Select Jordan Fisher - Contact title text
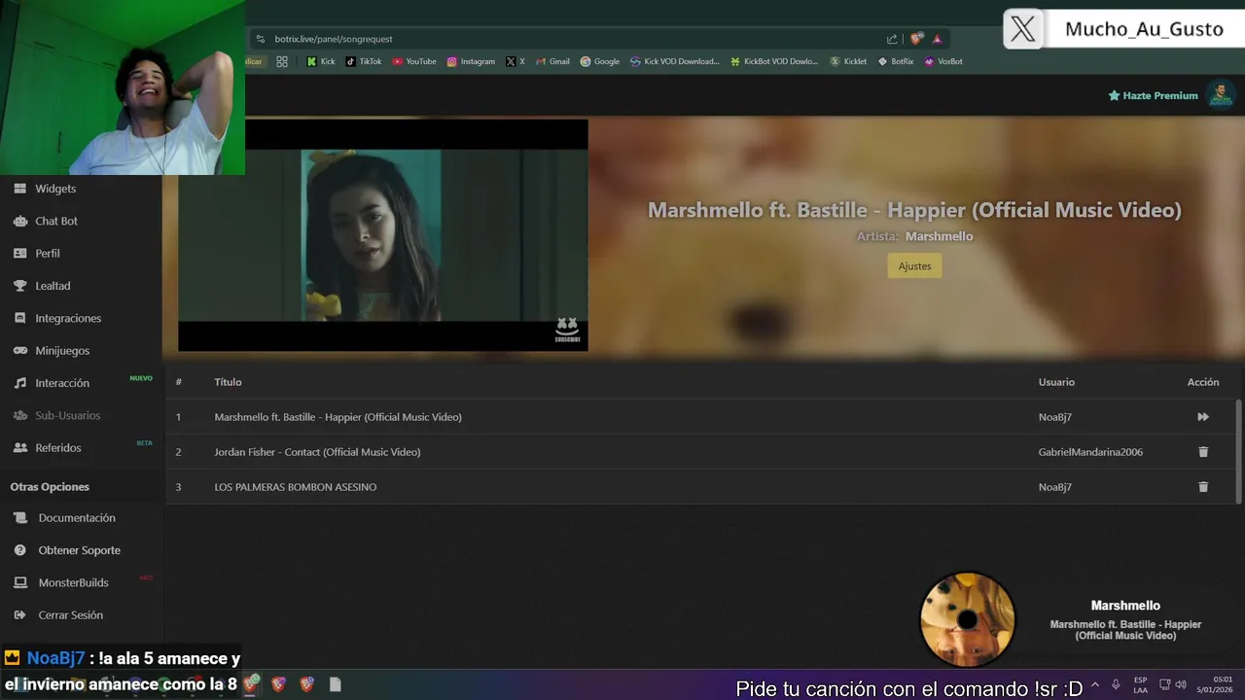 (x=317, y=452)
